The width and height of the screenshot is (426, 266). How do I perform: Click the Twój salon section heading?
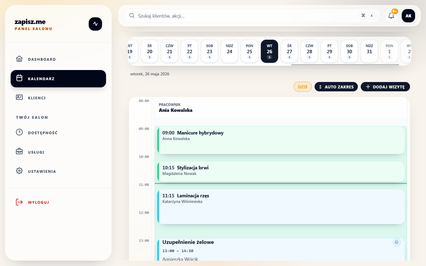point(32,117)
